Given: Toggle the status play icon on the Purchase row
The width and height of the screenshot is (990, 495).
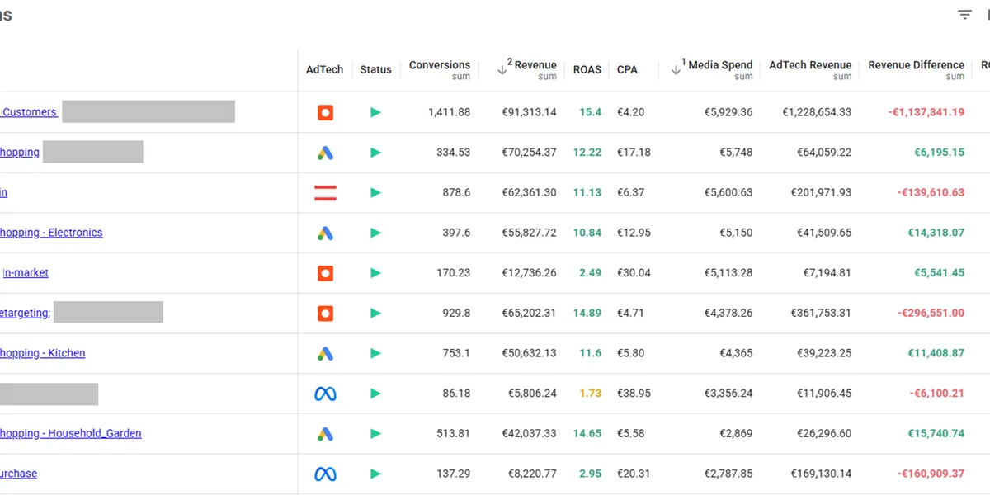Looking at the screenshot, I should pyautogui.click(x=375, y=473).
